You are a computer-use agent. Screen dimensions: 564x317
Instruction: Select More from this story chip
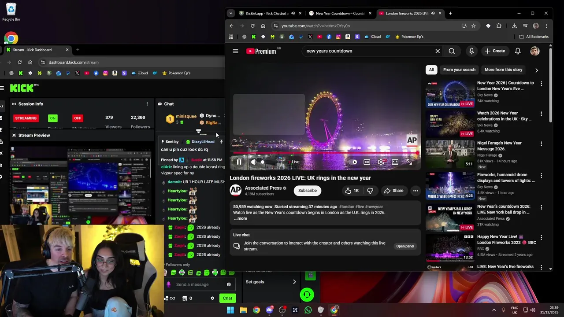(503, 70)
